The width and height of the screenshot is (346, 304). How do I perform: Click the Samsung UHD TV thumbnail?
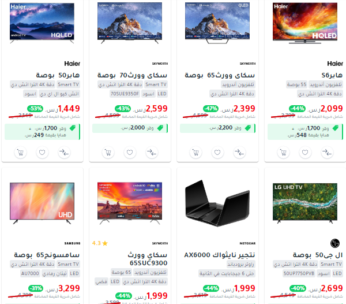point(42,203)
